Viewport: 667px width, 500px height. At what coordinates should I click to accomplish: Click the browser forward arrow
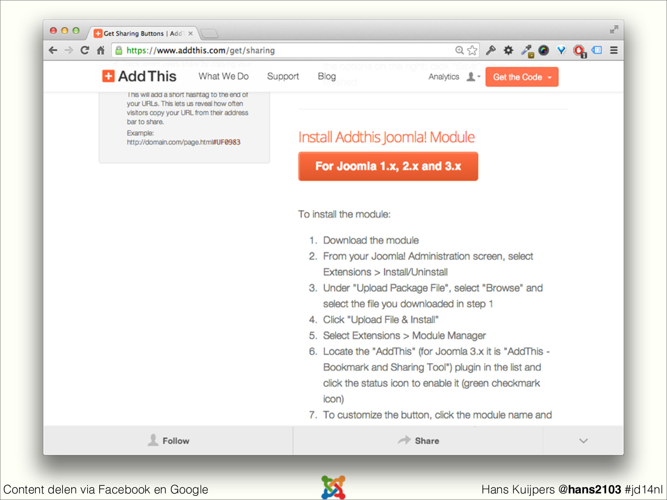[69, 50]
